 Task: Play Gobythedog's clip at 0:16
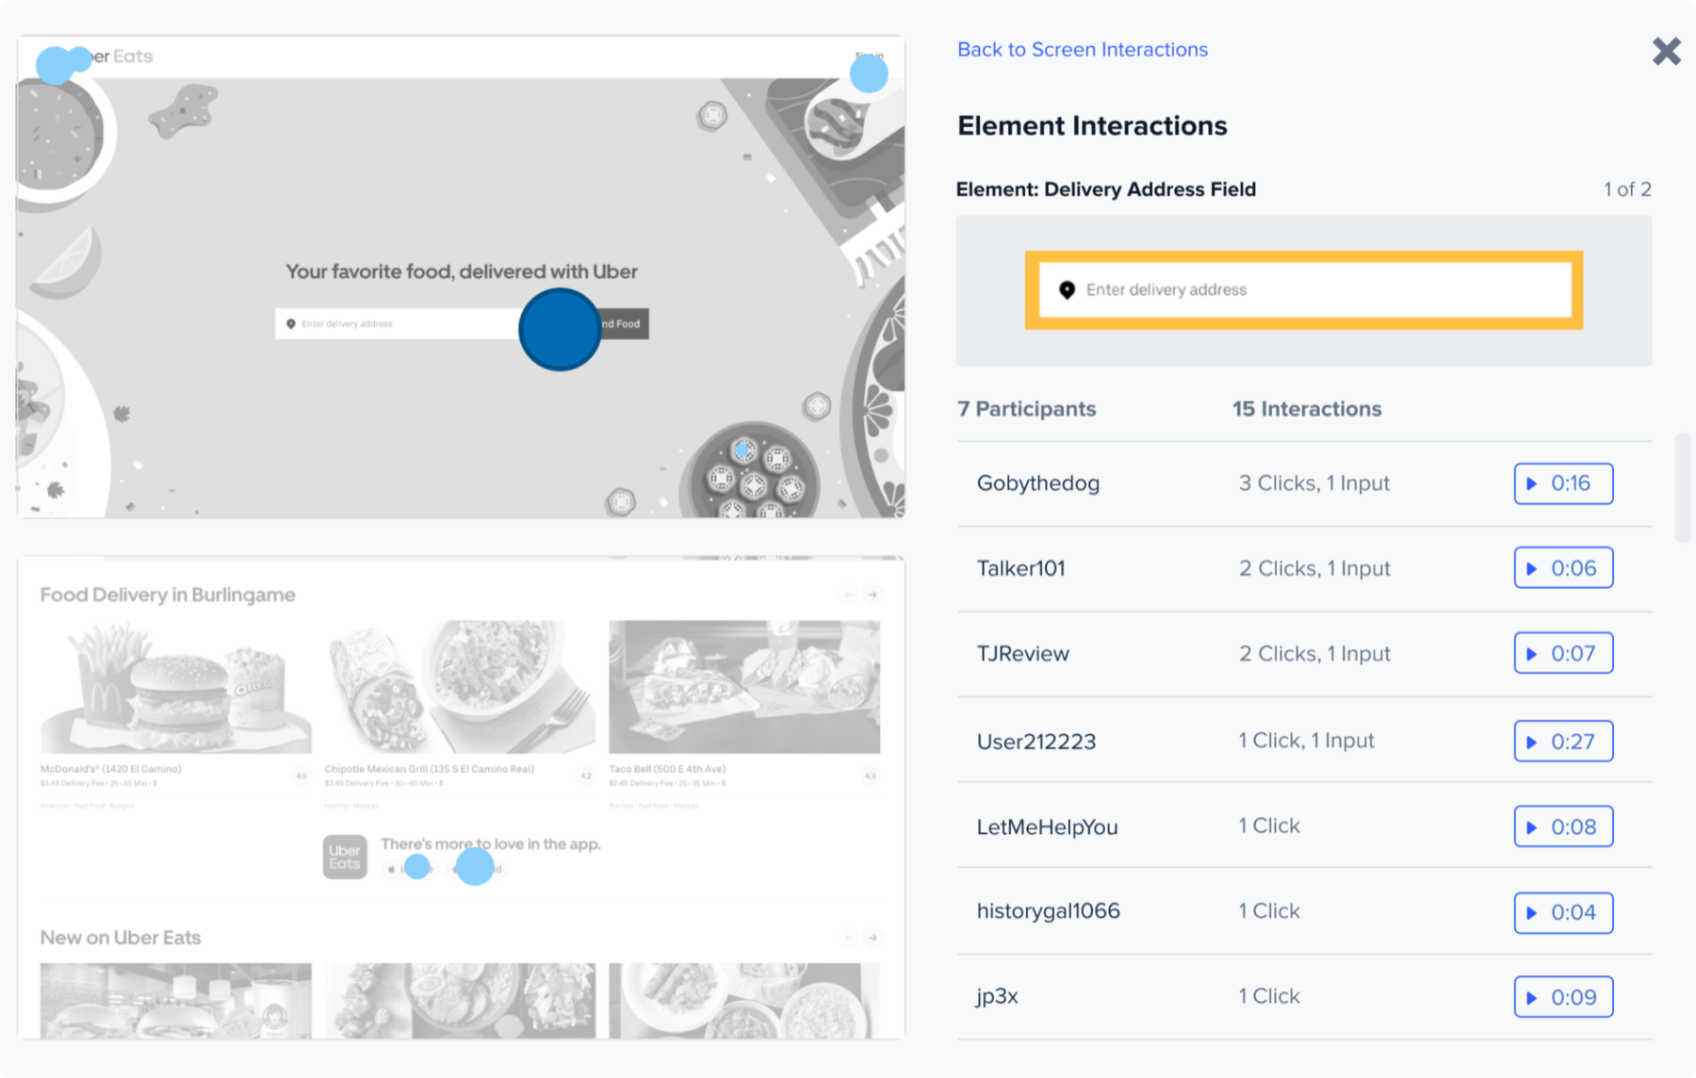pyautogui.click(x=1563, y=483)
